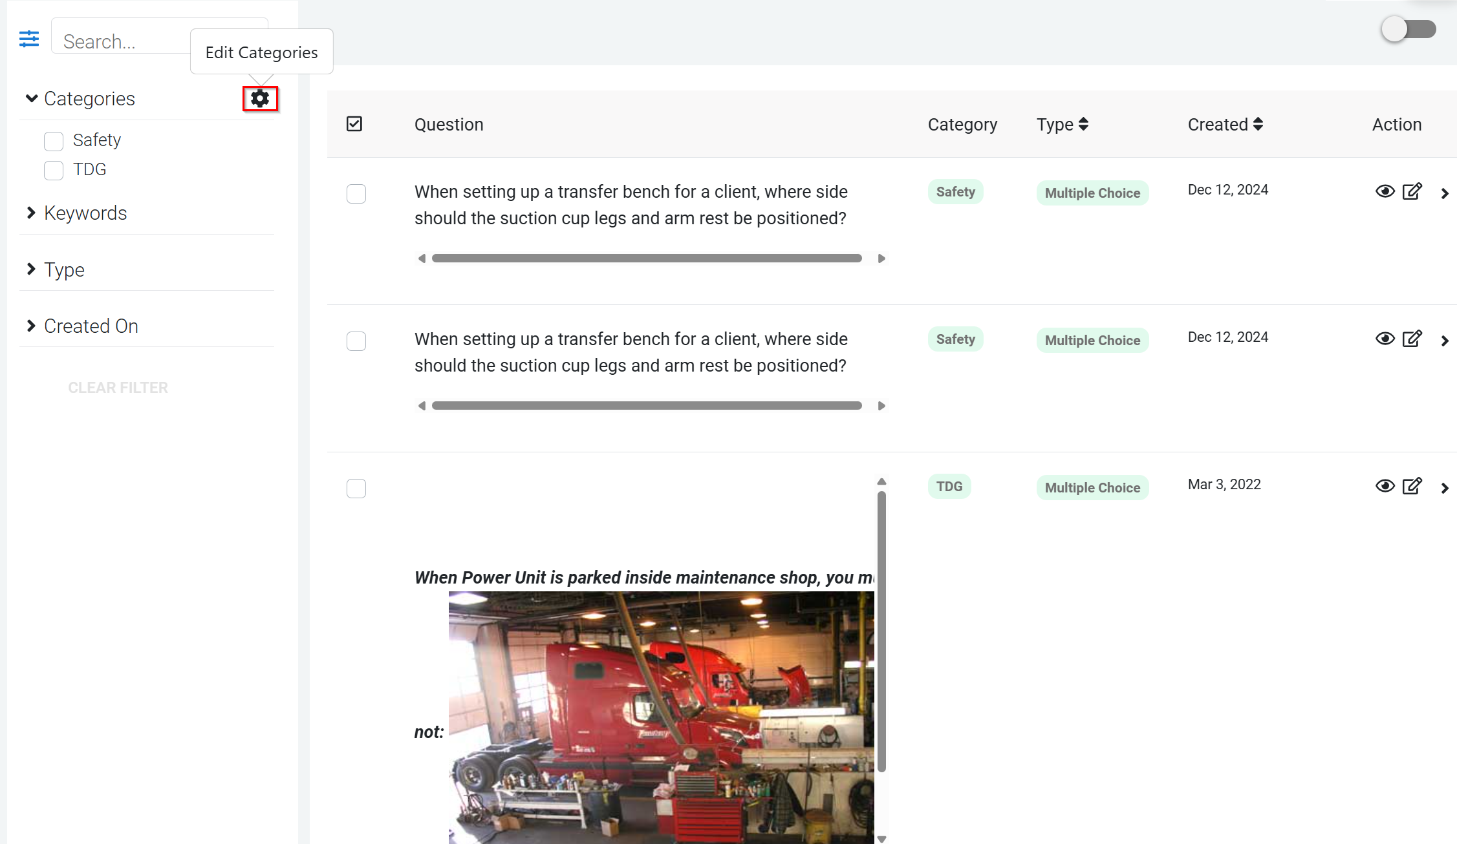
Task: Edit second Dec 12, 2024 question pencil icon
Action: (1412, 339)
